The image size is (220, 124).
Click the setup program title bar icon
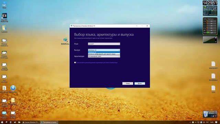(x=71, y=26)
